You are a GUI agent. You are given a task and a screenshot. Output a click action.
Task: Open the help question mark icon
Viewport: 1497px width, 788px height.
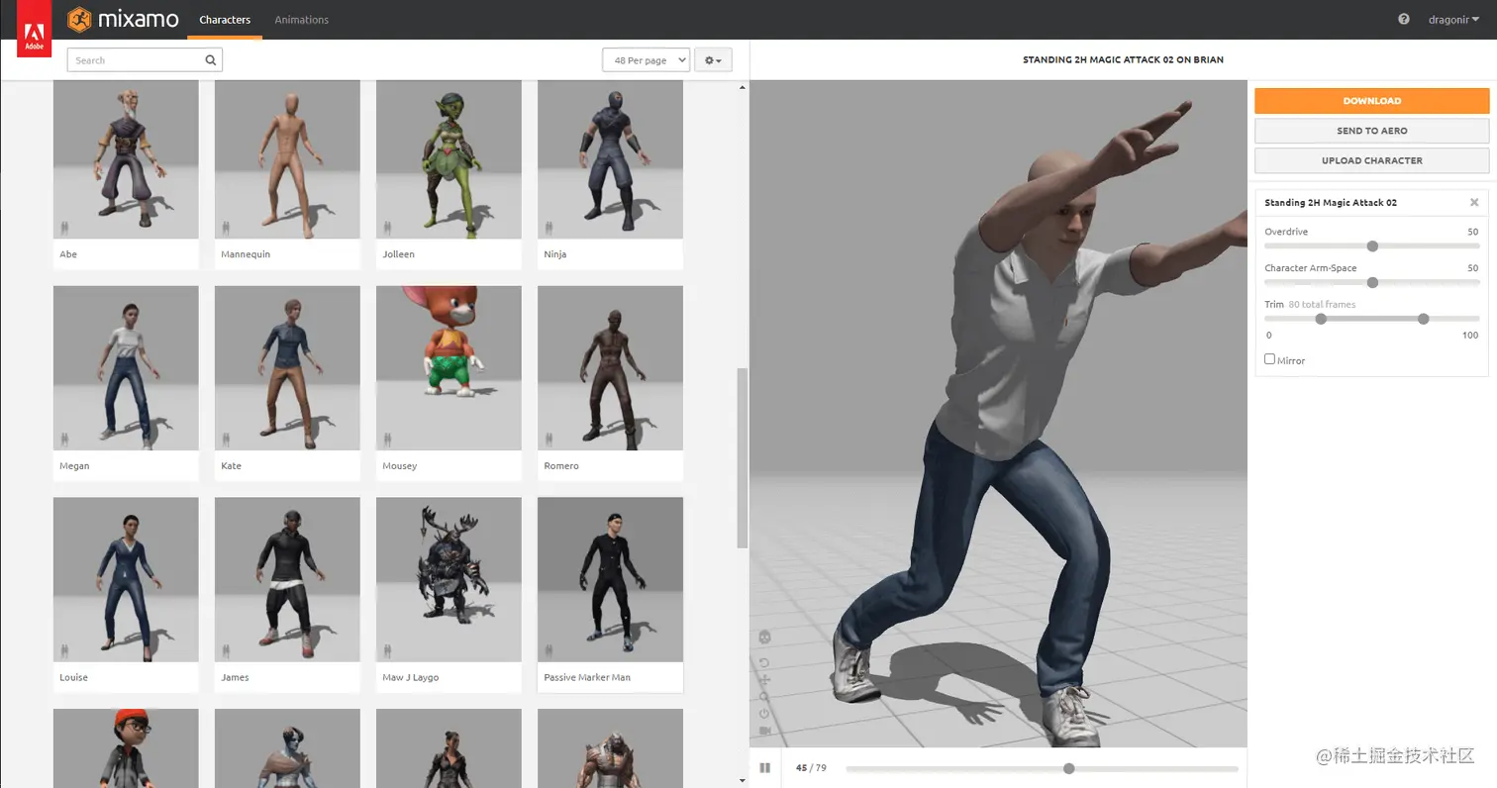tap(1404, 19)
